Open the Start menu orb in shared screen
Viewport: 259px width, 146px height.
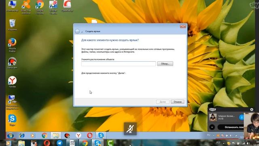tap(11, 135)
